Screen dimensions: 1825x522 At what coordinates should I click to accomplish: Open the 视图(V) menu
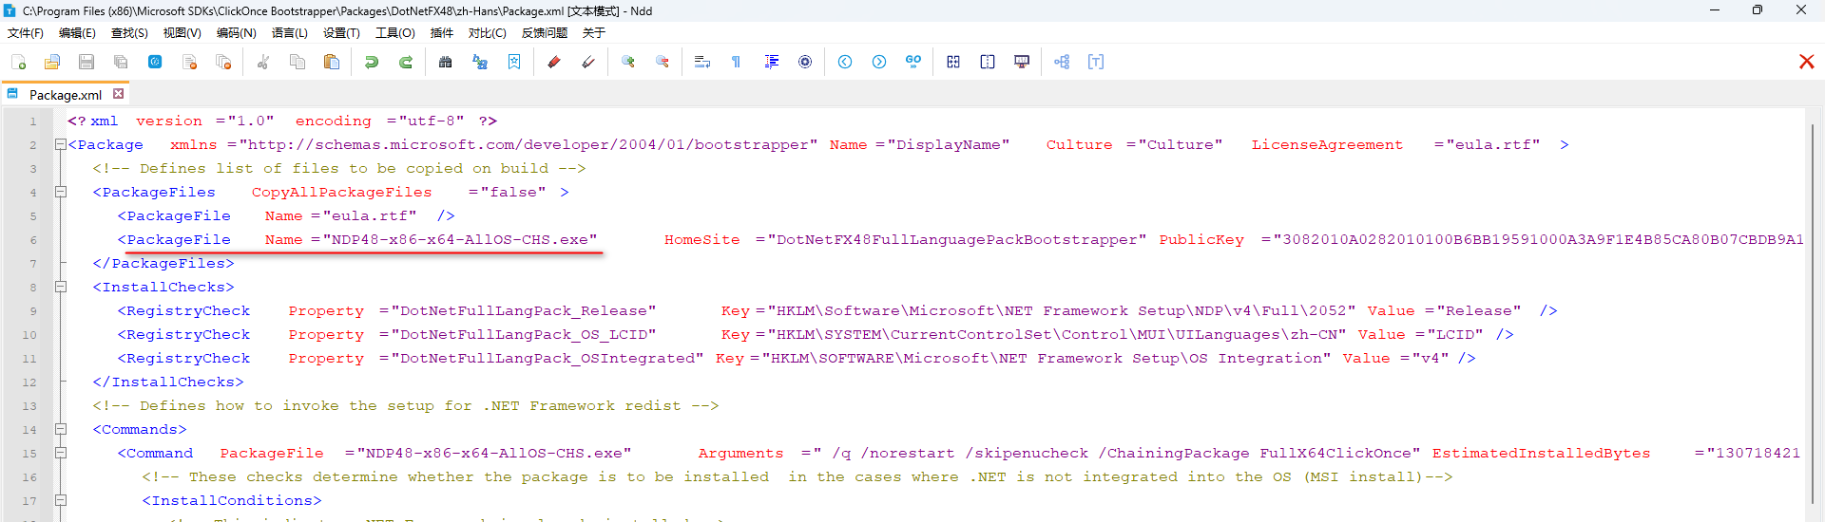[x=182, y=33]
